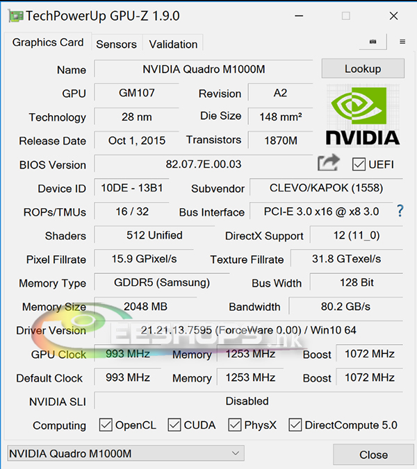This screenshot has height=469, width=417.
Task: Click the Subvendor field CLEVO/KAPOK (1558)
Action: pos(326,188)
